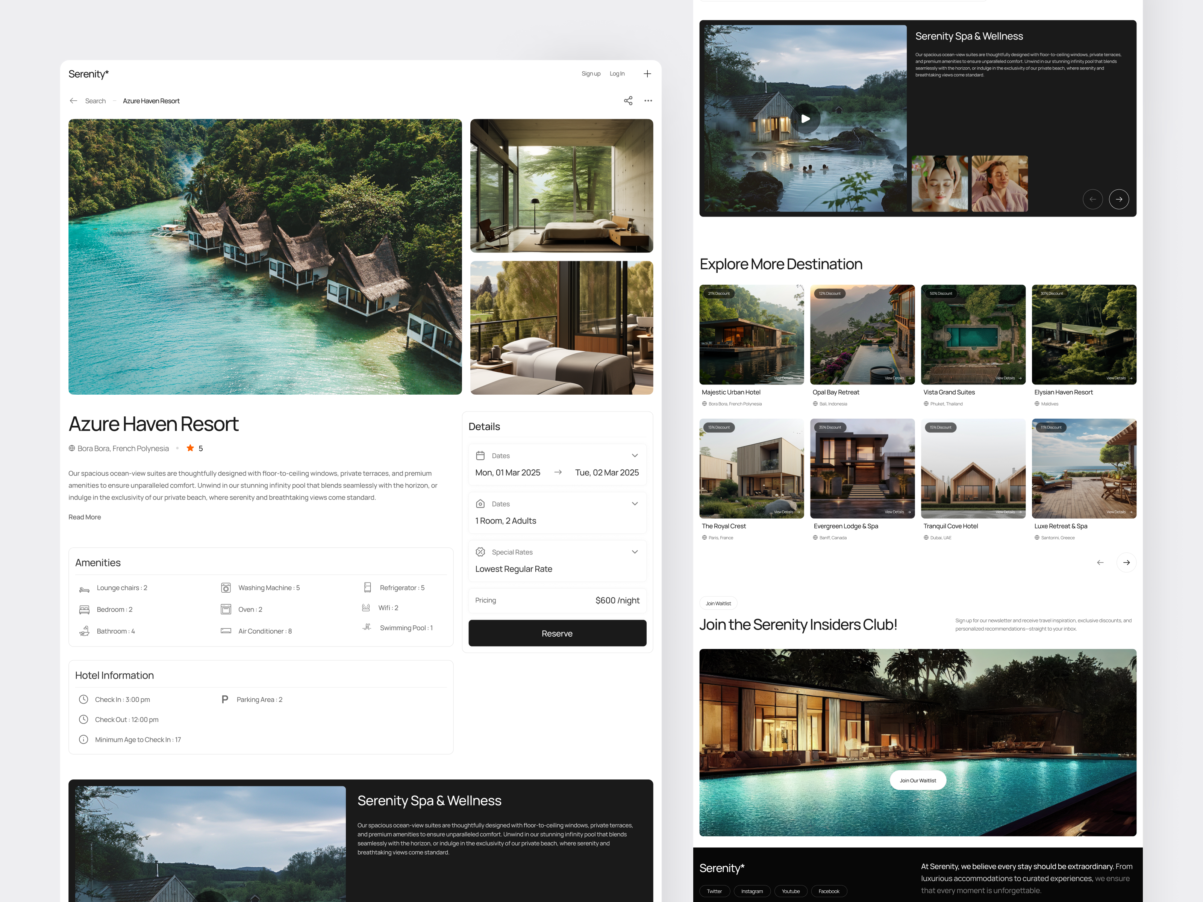Click Join Our Waitlist over the pool image
1203x902 pixels.
918,780
